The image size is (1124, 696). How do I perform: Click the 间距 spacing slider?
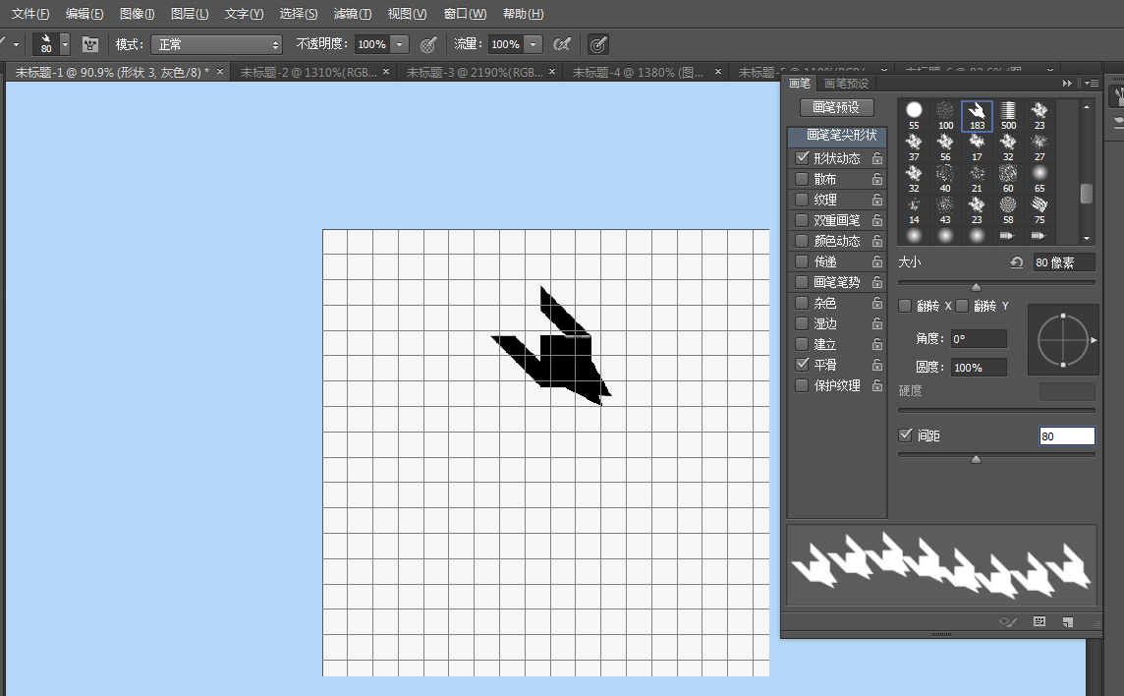click(x=996, y=456)
